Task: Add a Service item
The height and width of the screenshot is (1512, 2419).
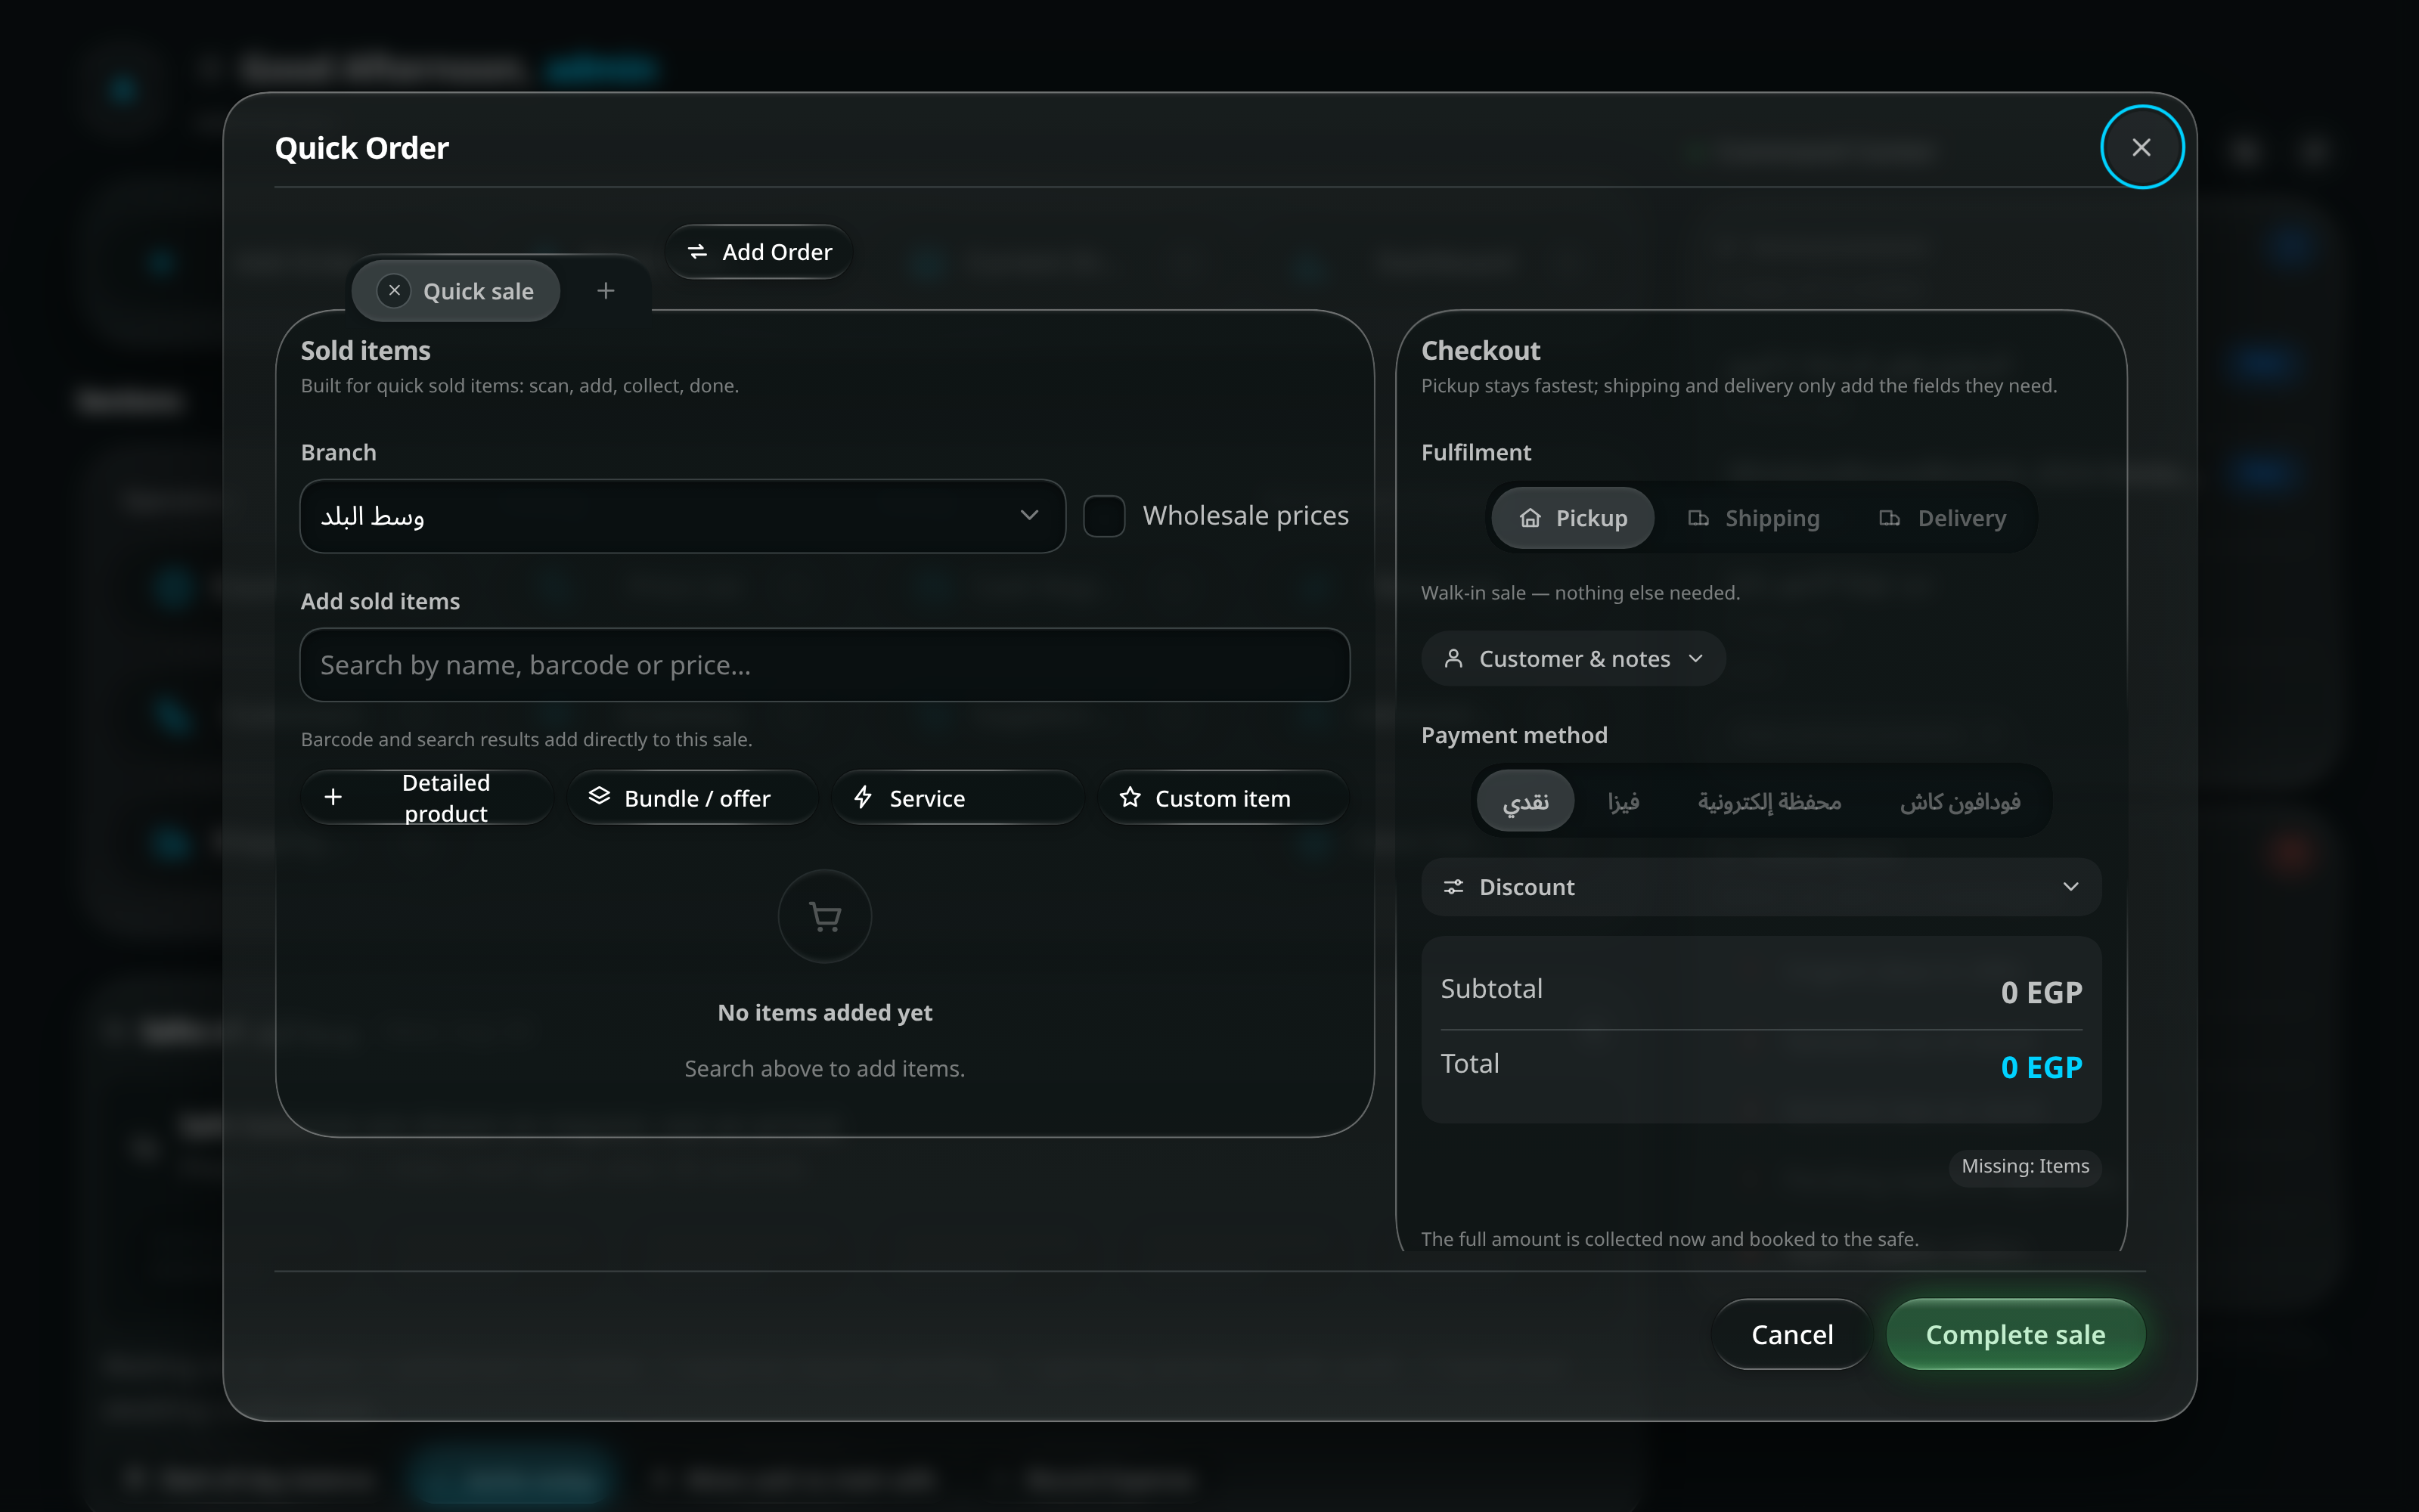Action: (958, 797)
